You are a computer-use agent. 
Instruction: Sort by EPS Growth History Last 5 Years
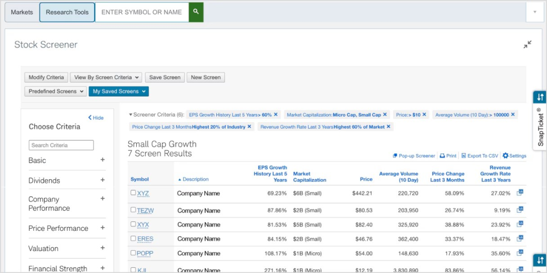[x=270, y=174]
